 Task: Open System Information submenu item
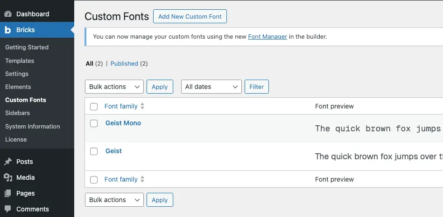[33, 127]
